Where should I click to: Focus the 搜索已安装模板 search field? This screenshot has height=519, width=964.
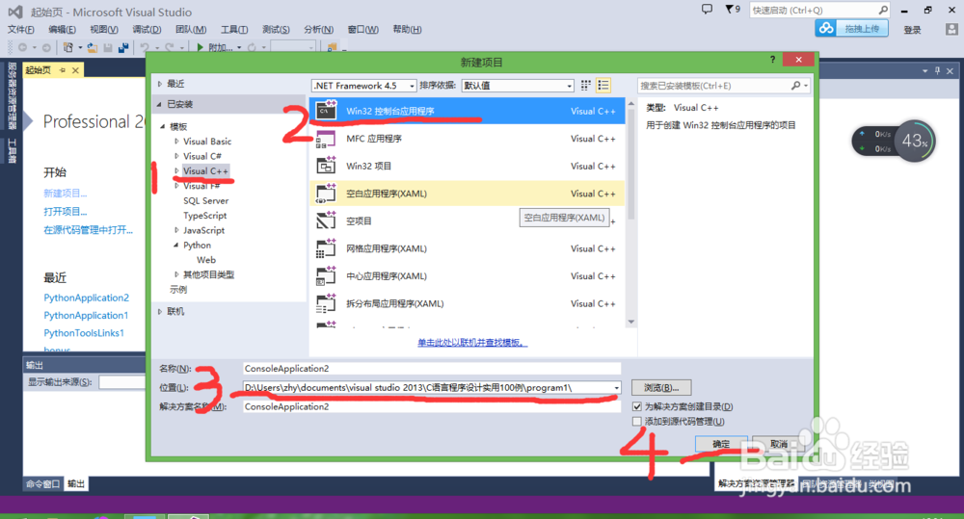coord(713,86)
